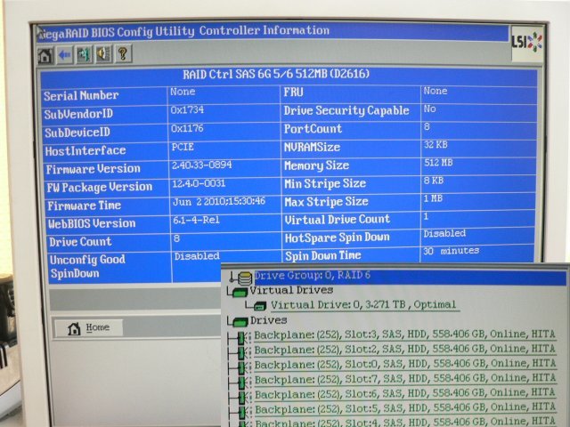Click the drive icon for Slot:0
Image resolution: width=570 pixels, height=427 pixels.
pos(242,367)
